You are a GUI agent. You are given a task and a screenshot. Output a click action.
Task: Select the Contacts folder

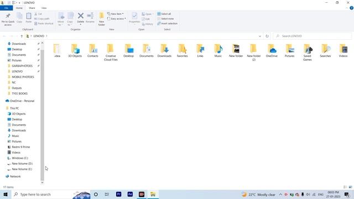pyautogui.click(x=93, y=50)
